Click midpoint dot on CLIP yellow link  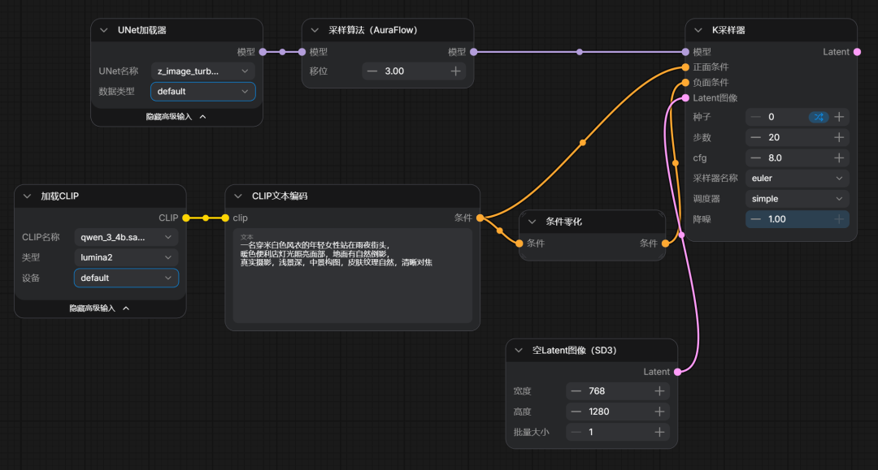pos(206,218)
